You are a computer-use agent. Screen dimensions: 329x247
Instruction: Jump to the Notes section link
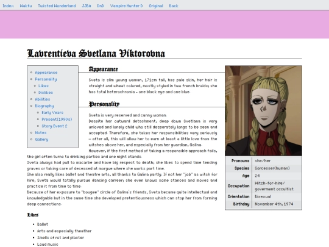[x=41, y=133]
